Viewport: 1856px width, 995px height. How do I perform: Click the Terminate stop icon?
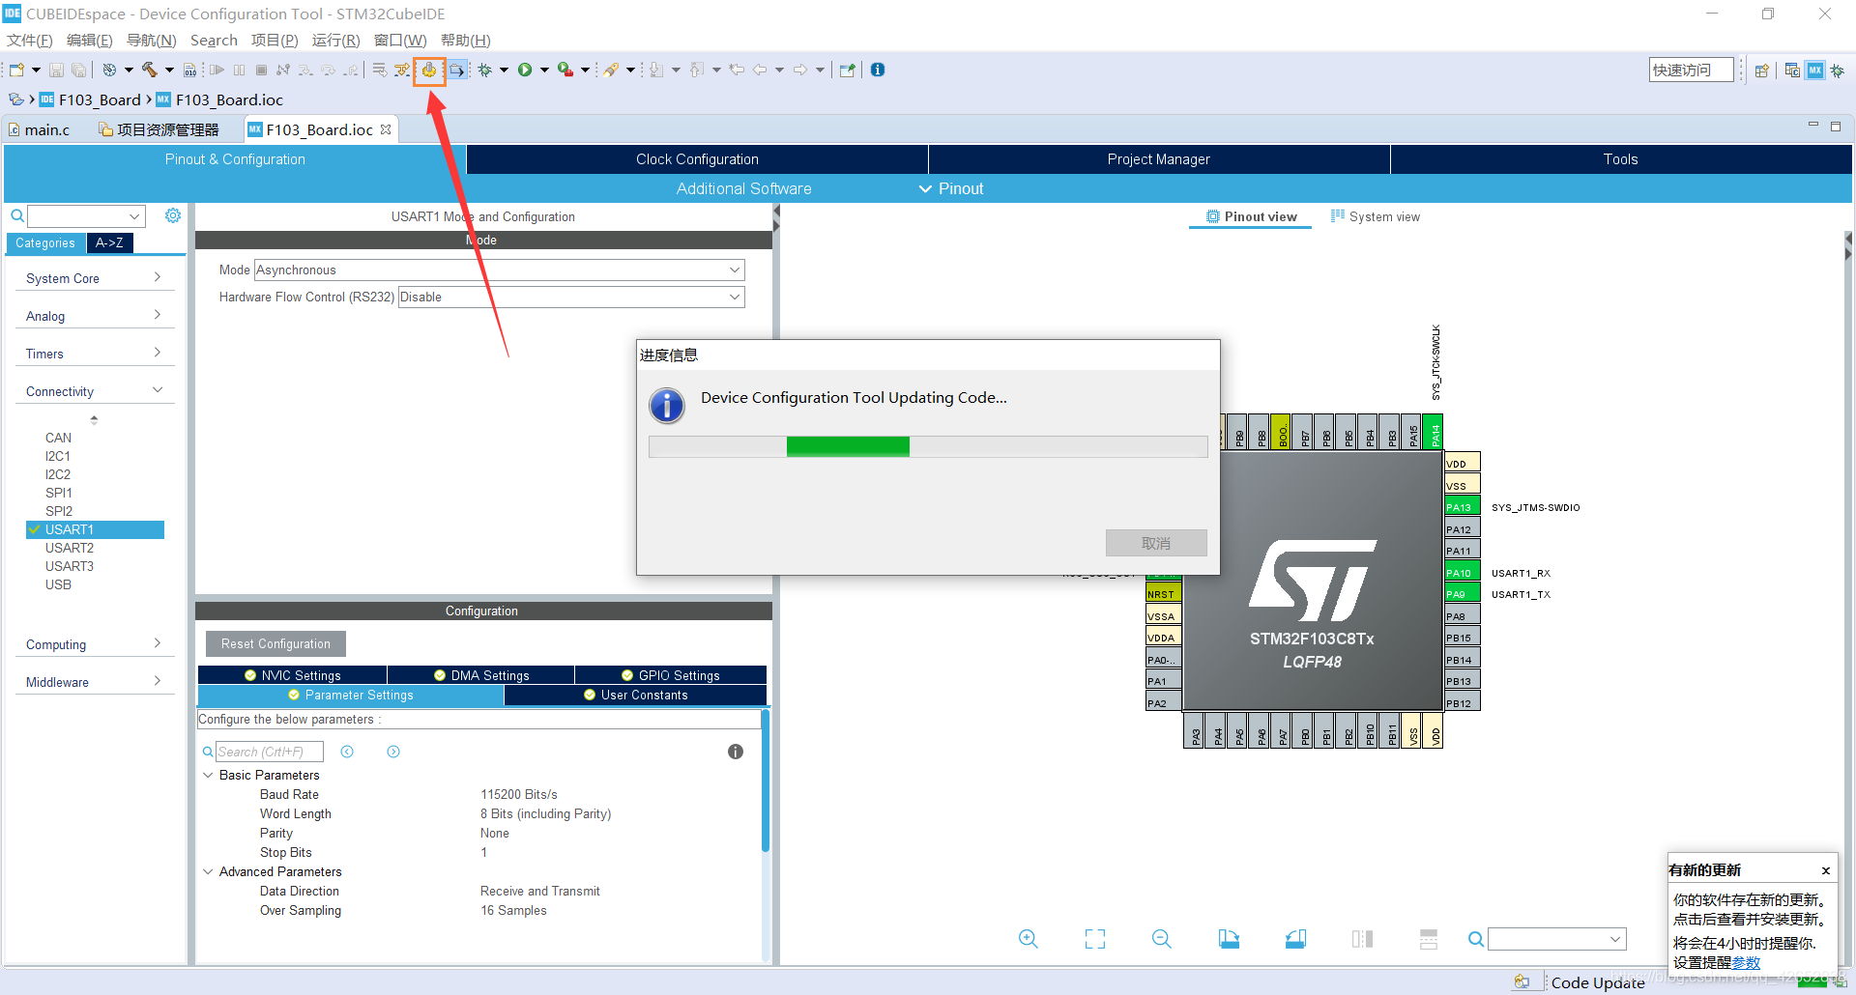click(261, 70)
